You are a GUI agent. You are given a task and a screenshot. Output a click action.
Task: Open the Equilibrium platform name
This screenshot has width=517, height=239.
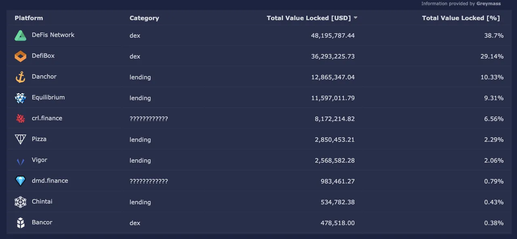tap(48, 98)
